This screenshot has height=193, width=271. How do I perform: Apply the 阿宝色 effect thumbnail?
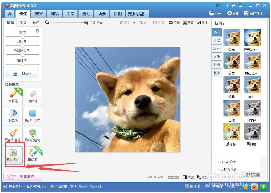252,108
